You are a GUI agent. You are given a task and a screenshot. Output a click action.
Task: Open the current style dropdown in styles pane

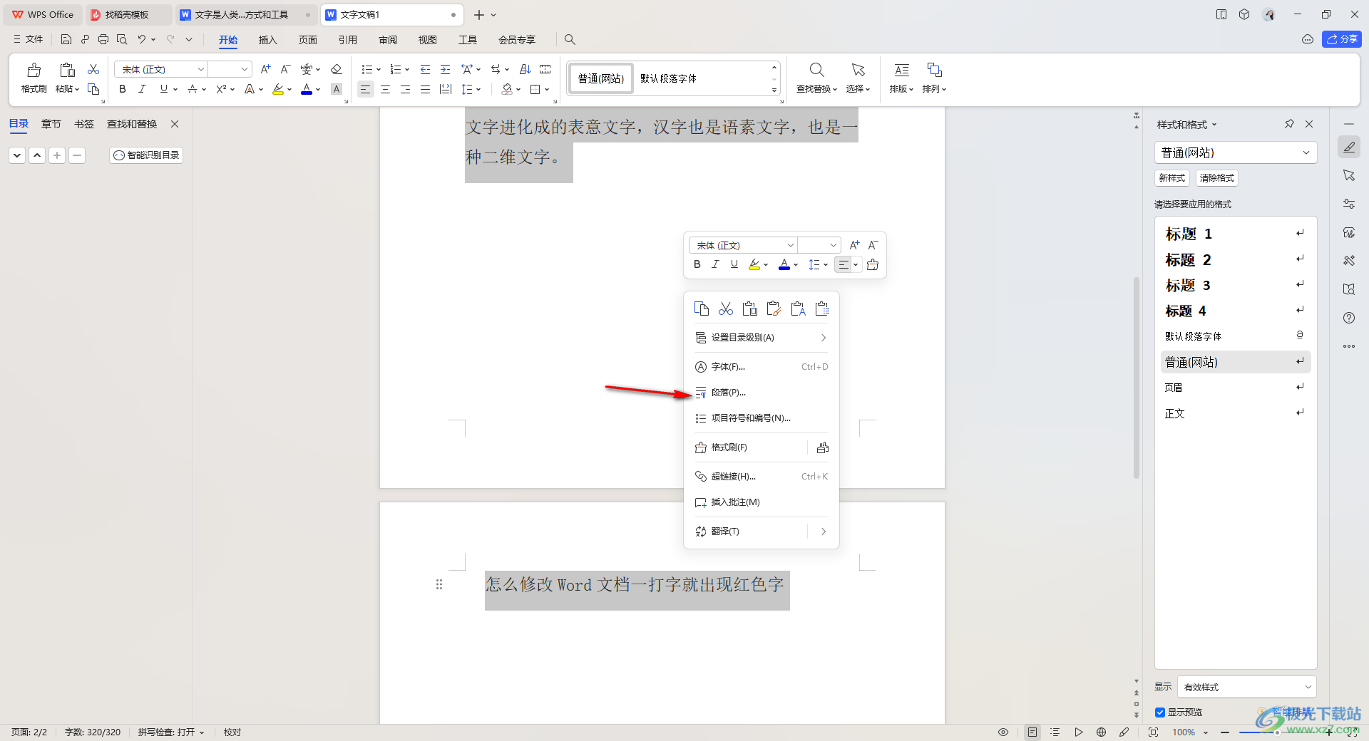[x=1306, y=152]
